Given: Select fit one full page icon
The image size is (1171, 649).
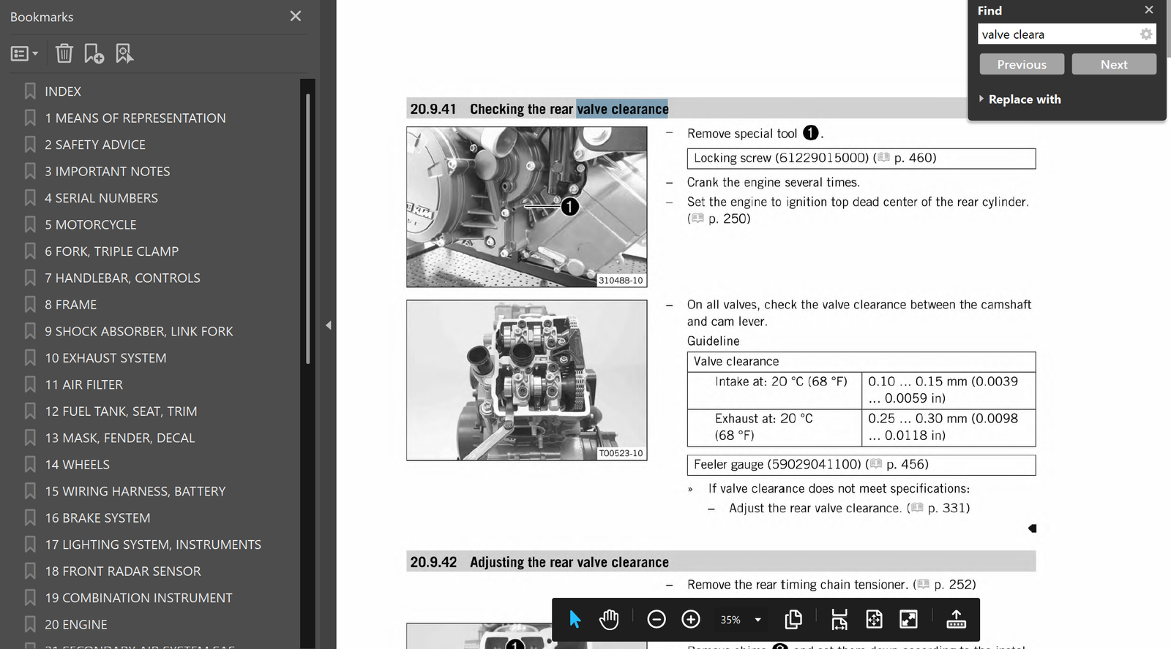Looking at the screenshot, I should pyautogui.click(x=874, y=620).
